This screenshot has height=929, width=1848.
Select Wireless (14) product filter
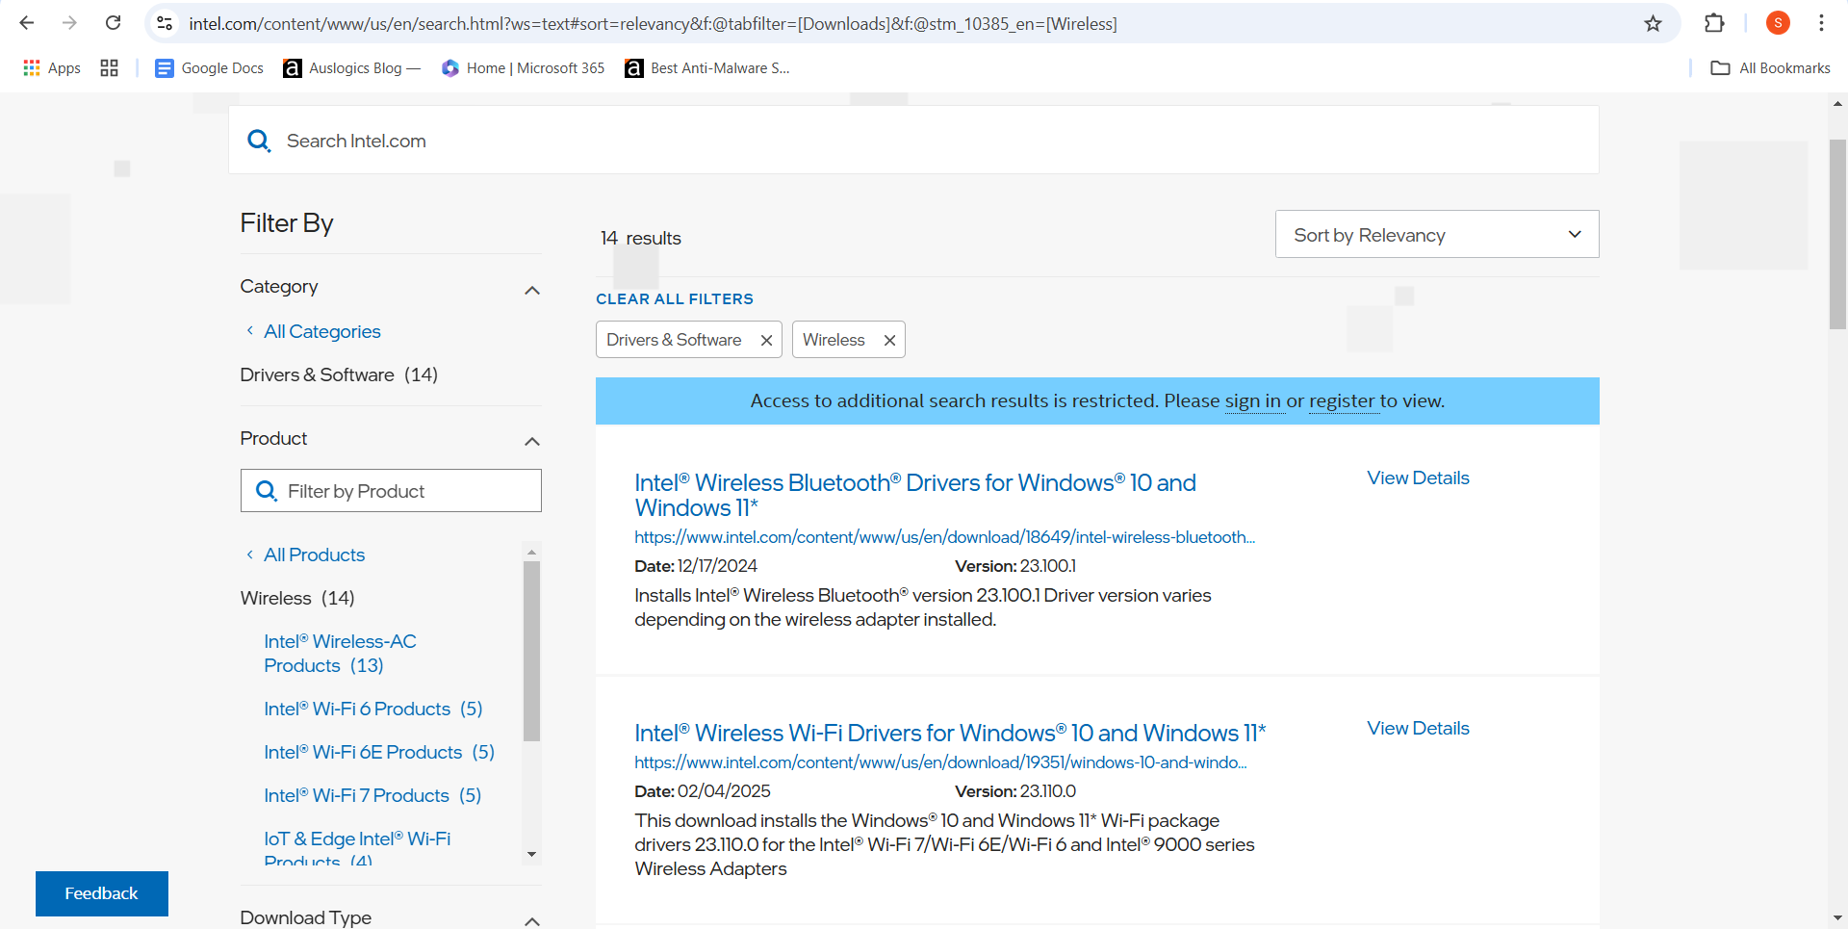click(297, 598)
